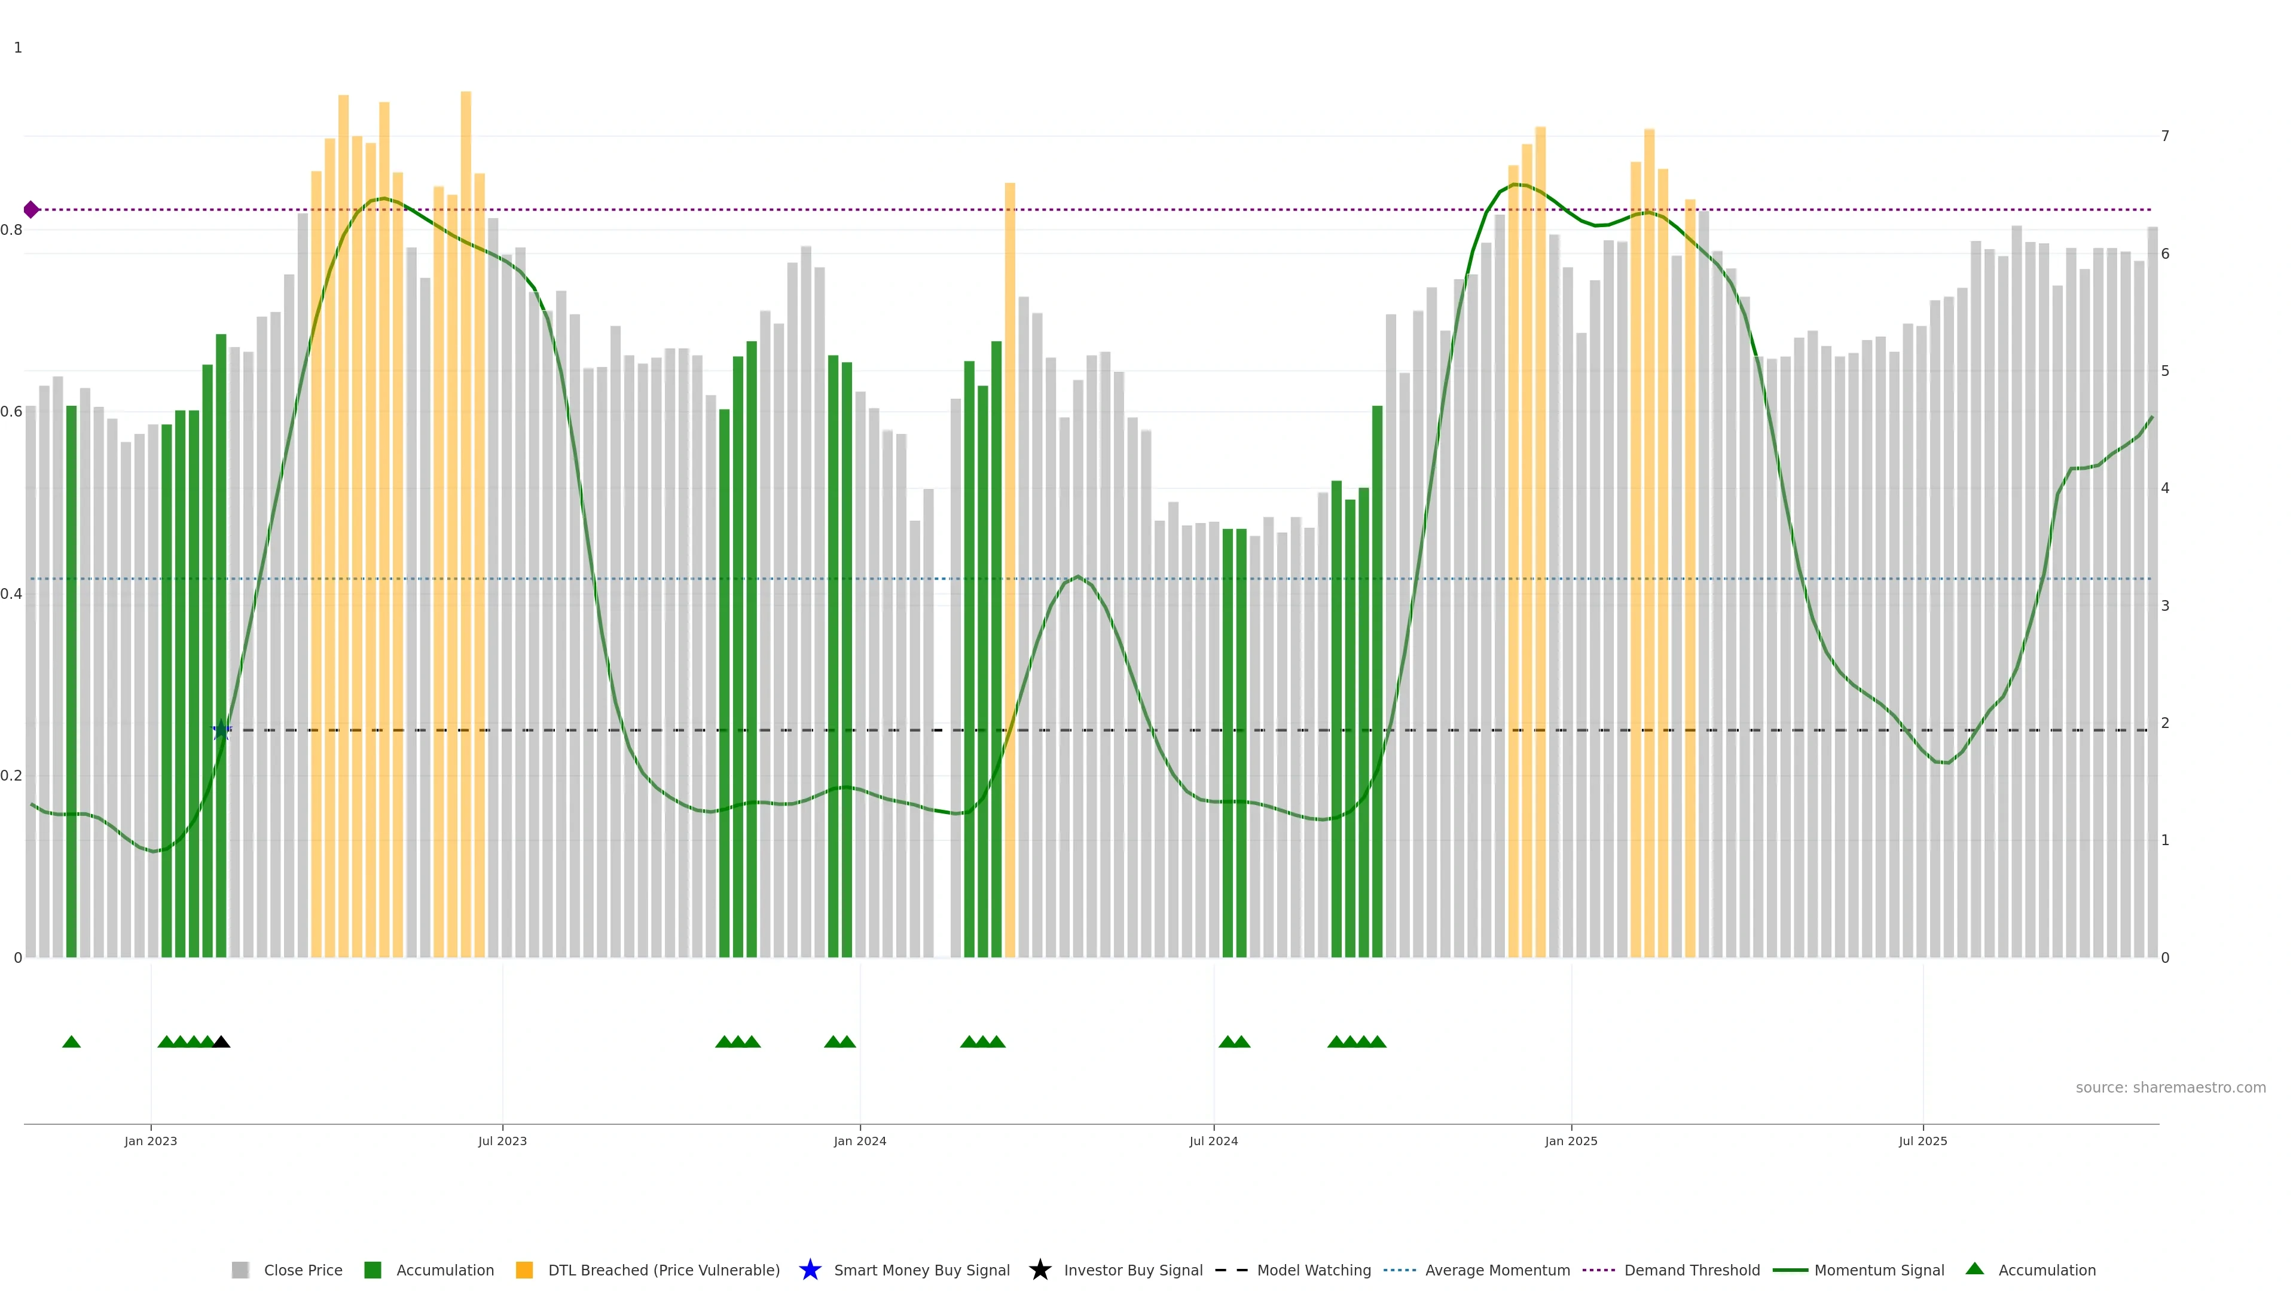Viewport: 2296px width, 1291px height.
Task: Click the purple diamond Demand Threshold marker
Action: (x=31, y=209)
